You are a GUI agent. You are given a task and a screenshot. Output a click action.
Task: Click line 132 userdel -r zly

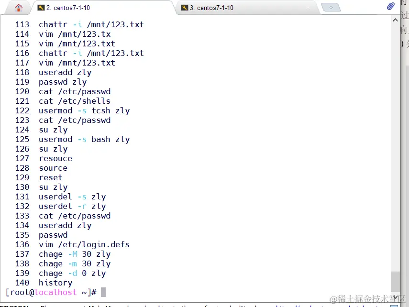pyautogui.click(x=61, y=206)
